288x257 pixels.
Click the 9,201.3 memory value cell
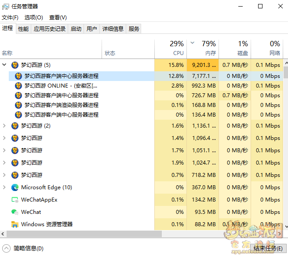pos(203,65)
